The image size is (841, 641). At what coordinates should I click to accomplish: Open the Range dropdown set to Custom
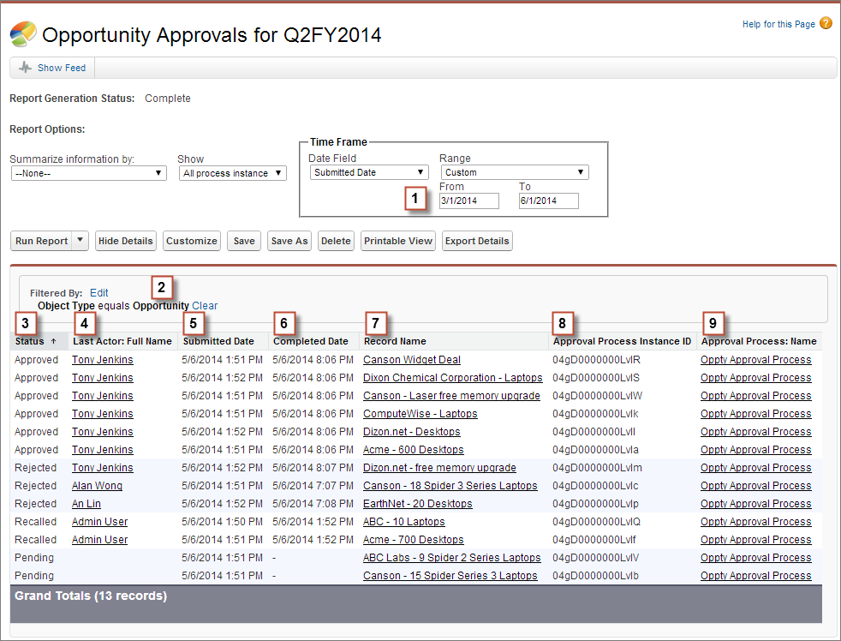(514, 172)
